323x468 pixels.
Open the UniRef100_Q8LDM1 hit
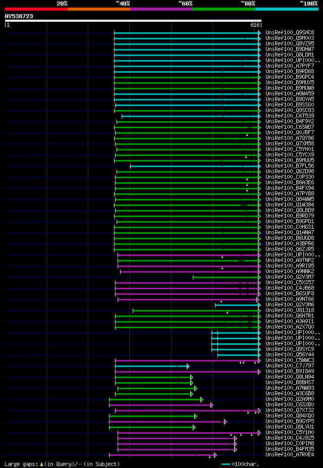point(290,55)
